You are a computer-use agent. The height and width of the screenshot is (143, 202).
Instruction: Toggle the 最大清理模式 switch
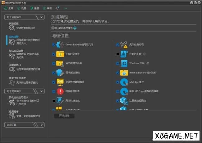pyautogui.click(x=55, y=28)
